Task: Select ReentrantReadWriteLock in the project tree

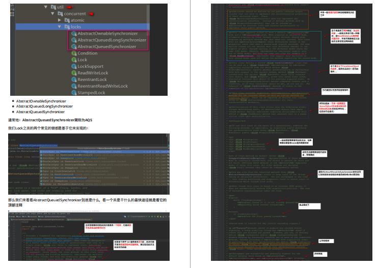Action: (102, 86)
